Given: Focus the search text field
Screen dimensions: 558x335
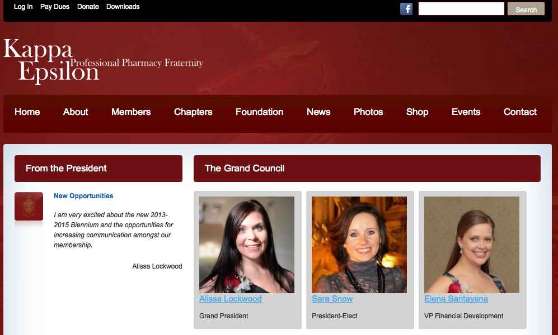Looking at the screenshot, I should pos(461,9).
